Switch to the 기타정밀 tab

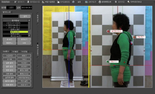[24, 52]
